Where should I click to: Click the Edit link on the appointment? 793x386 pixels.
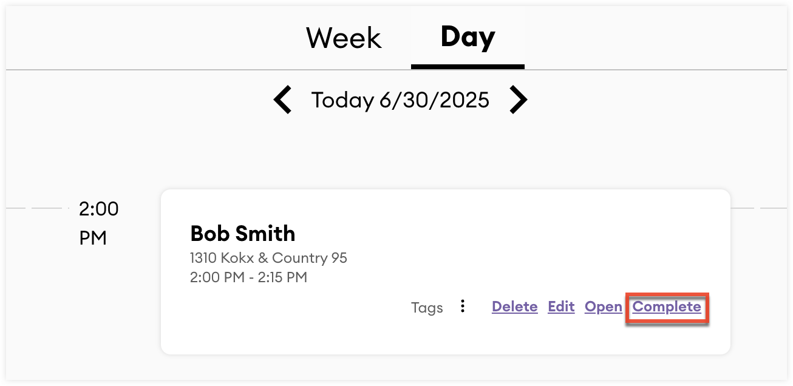click(x=561, y=306)
